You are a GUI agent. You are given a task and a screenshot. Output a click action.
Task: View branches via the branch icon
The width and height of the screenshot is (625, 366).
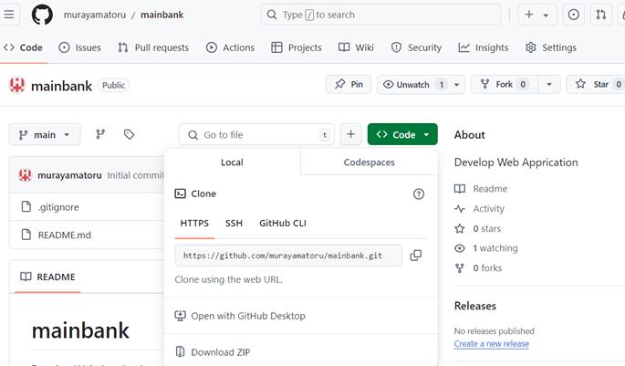click(x=100, y=134)
